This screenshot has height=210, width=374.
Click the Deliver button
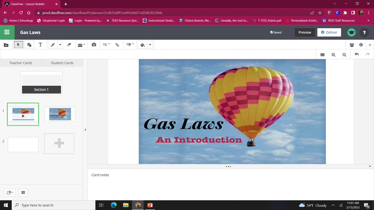click(x=329, y=32)
